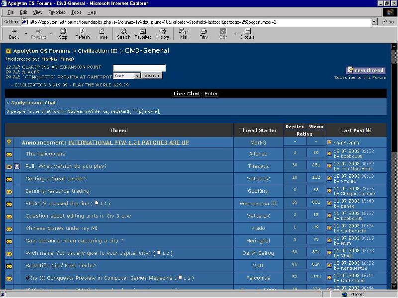
Task: Click the Last Post sort arrow icon
Action: [369, 131]
